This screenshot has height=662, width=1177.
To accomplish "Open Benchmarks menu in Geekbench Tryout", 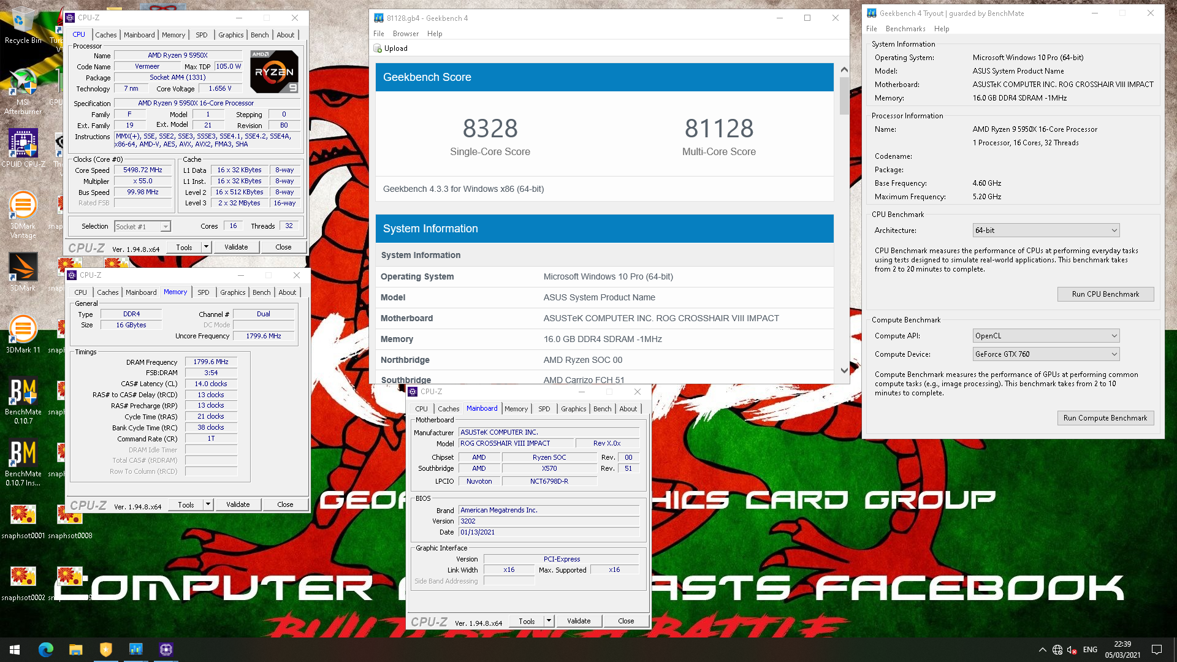I will coord(905,29).
